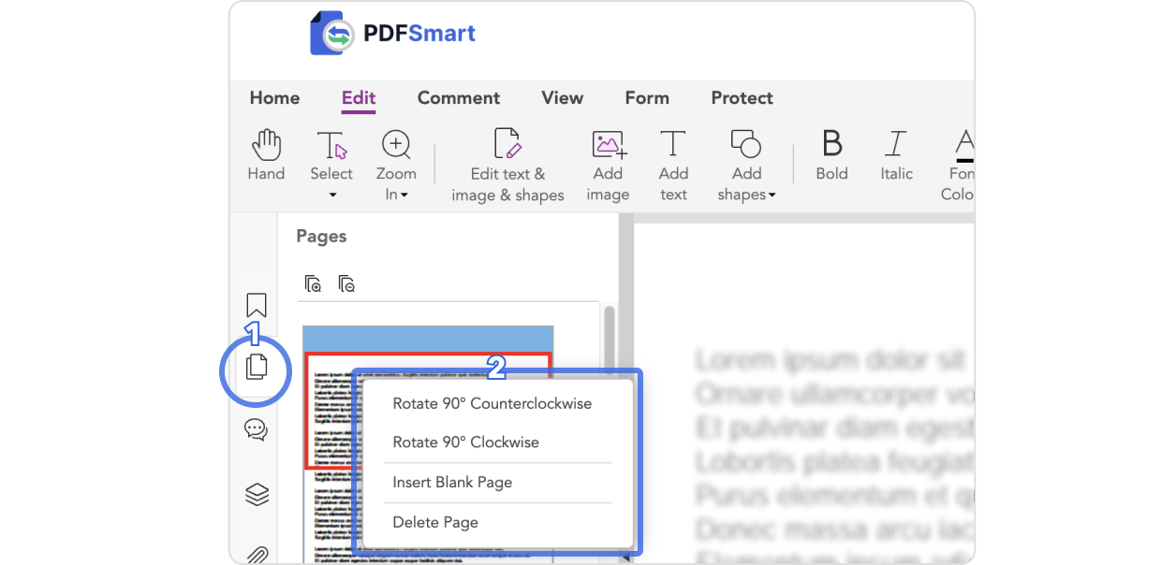
Task: Open the bookmarks sidebar panel
Action: click(257, 306)
